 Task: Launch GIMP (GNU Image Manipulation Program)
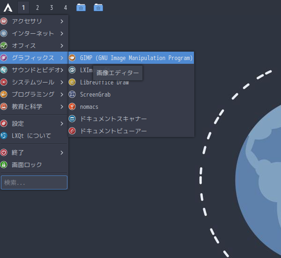pos(131,58)
